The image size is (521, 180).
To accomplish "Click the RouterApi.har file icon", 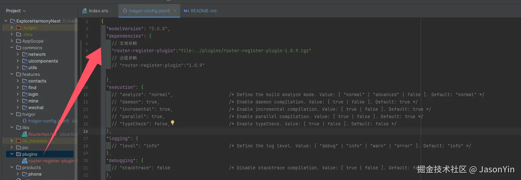I will pyautogui.click(x=25, y=134).
